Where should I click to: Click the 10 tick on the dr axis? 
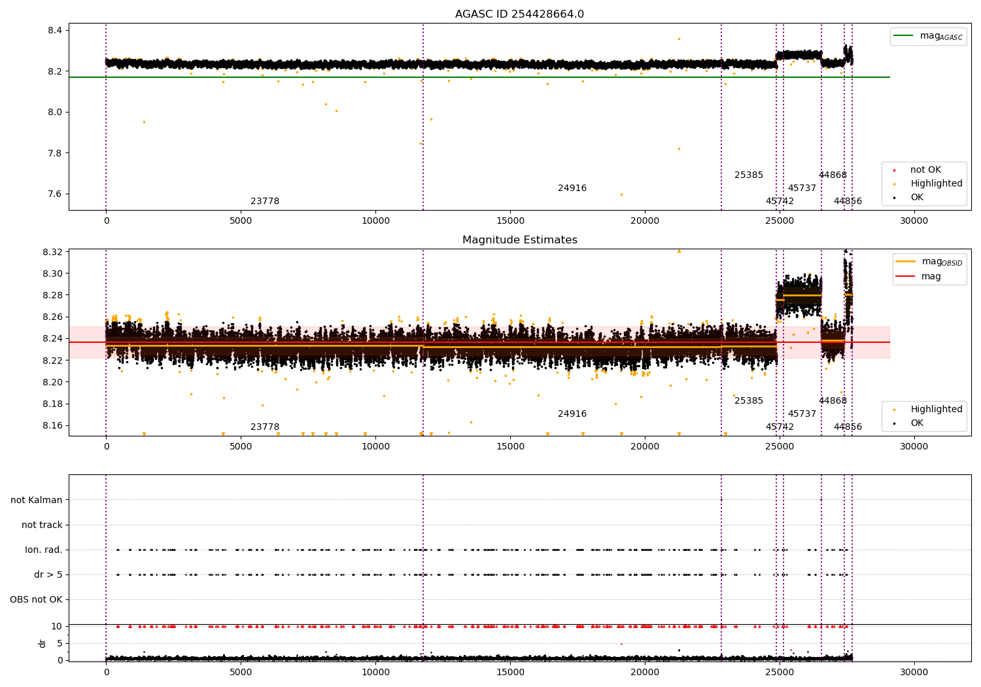click(57, 626)
